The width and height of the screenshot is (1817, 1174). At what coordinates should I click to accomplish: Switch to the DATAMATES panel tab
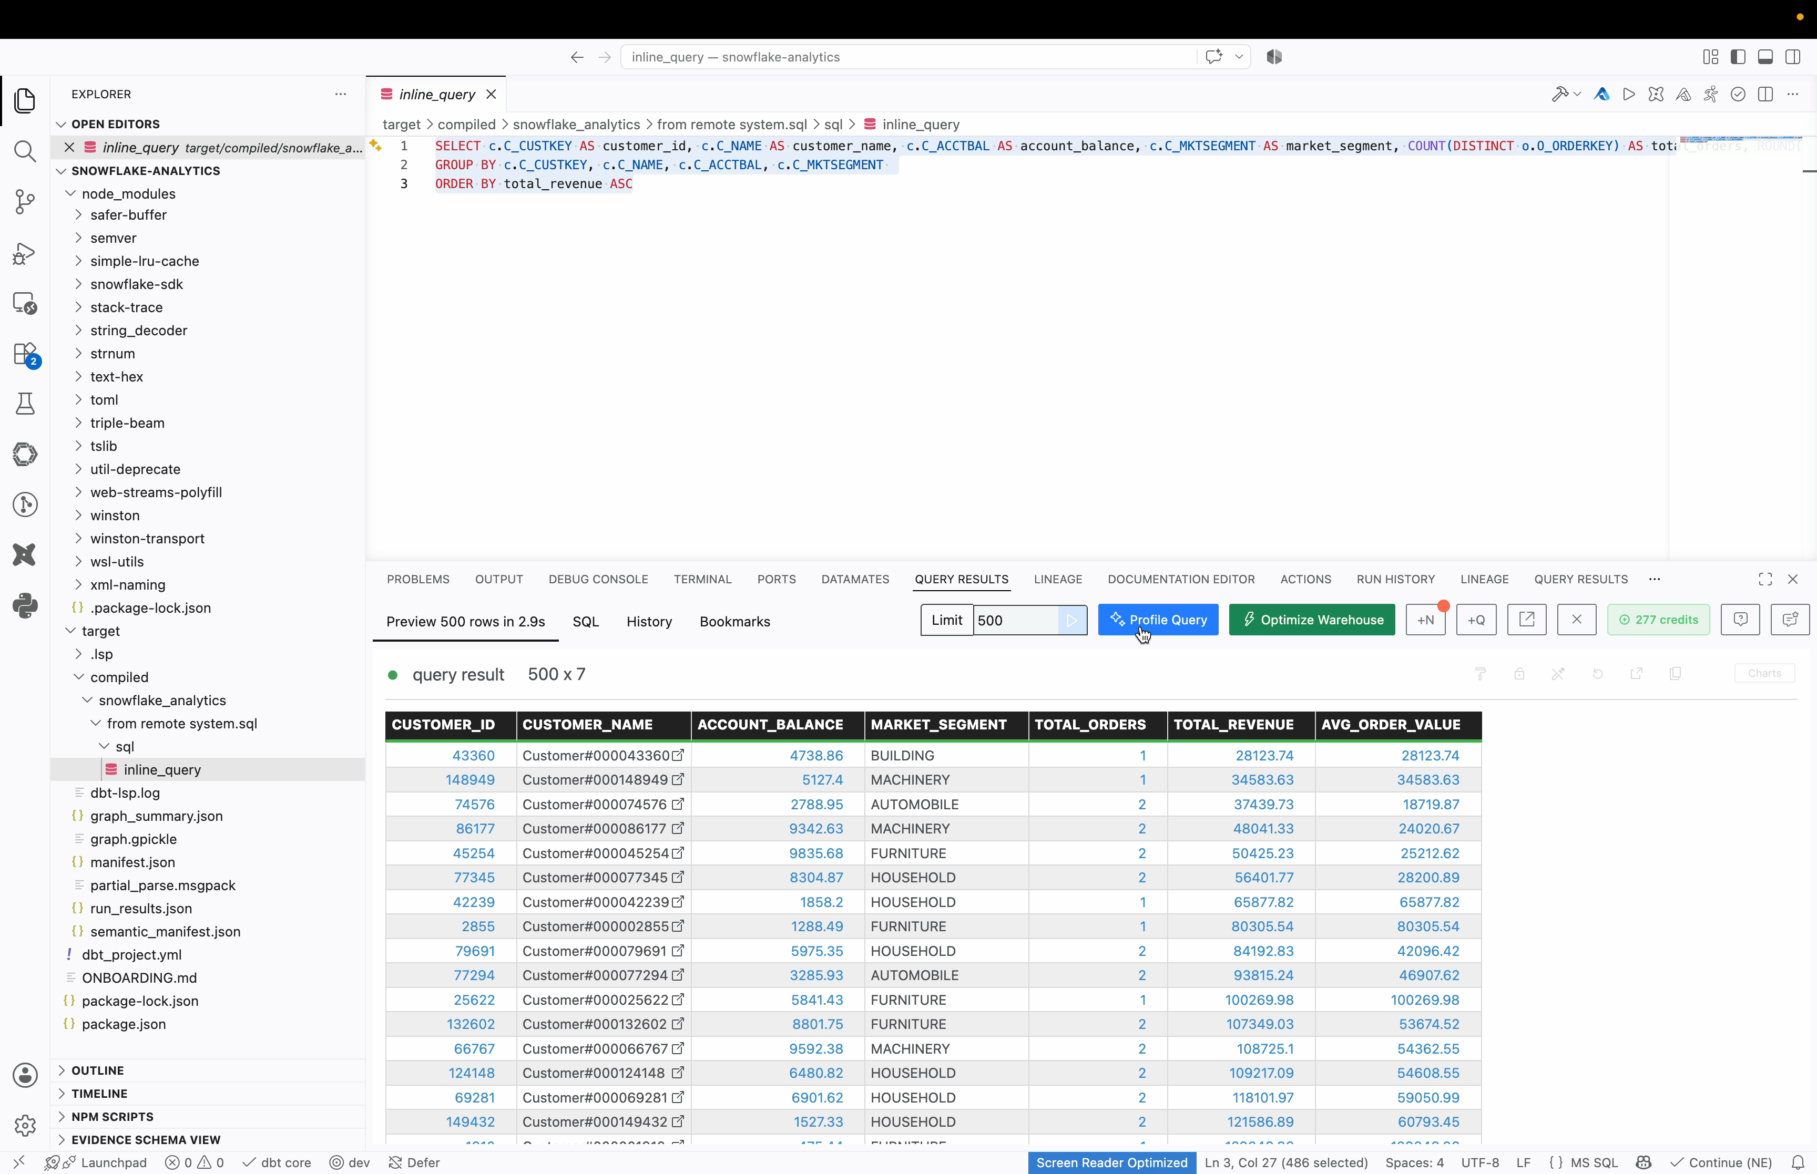pyautogui.click(x=855, y=579)
